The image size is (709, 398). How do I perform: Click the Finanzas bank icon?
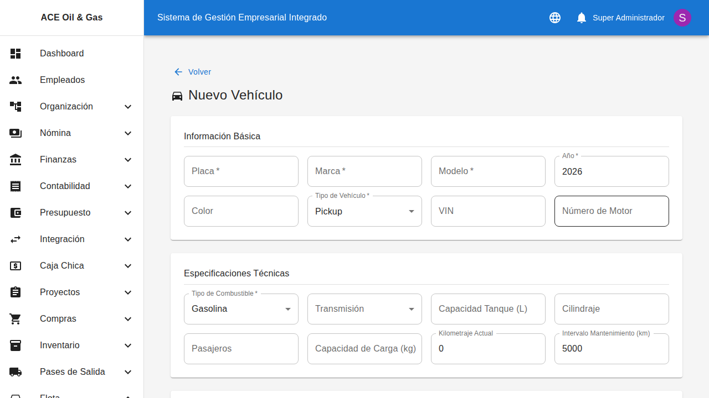coord(16,160)
